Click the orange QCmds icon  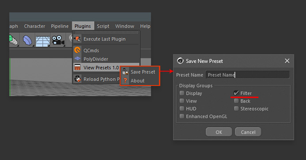coord(77,50)
